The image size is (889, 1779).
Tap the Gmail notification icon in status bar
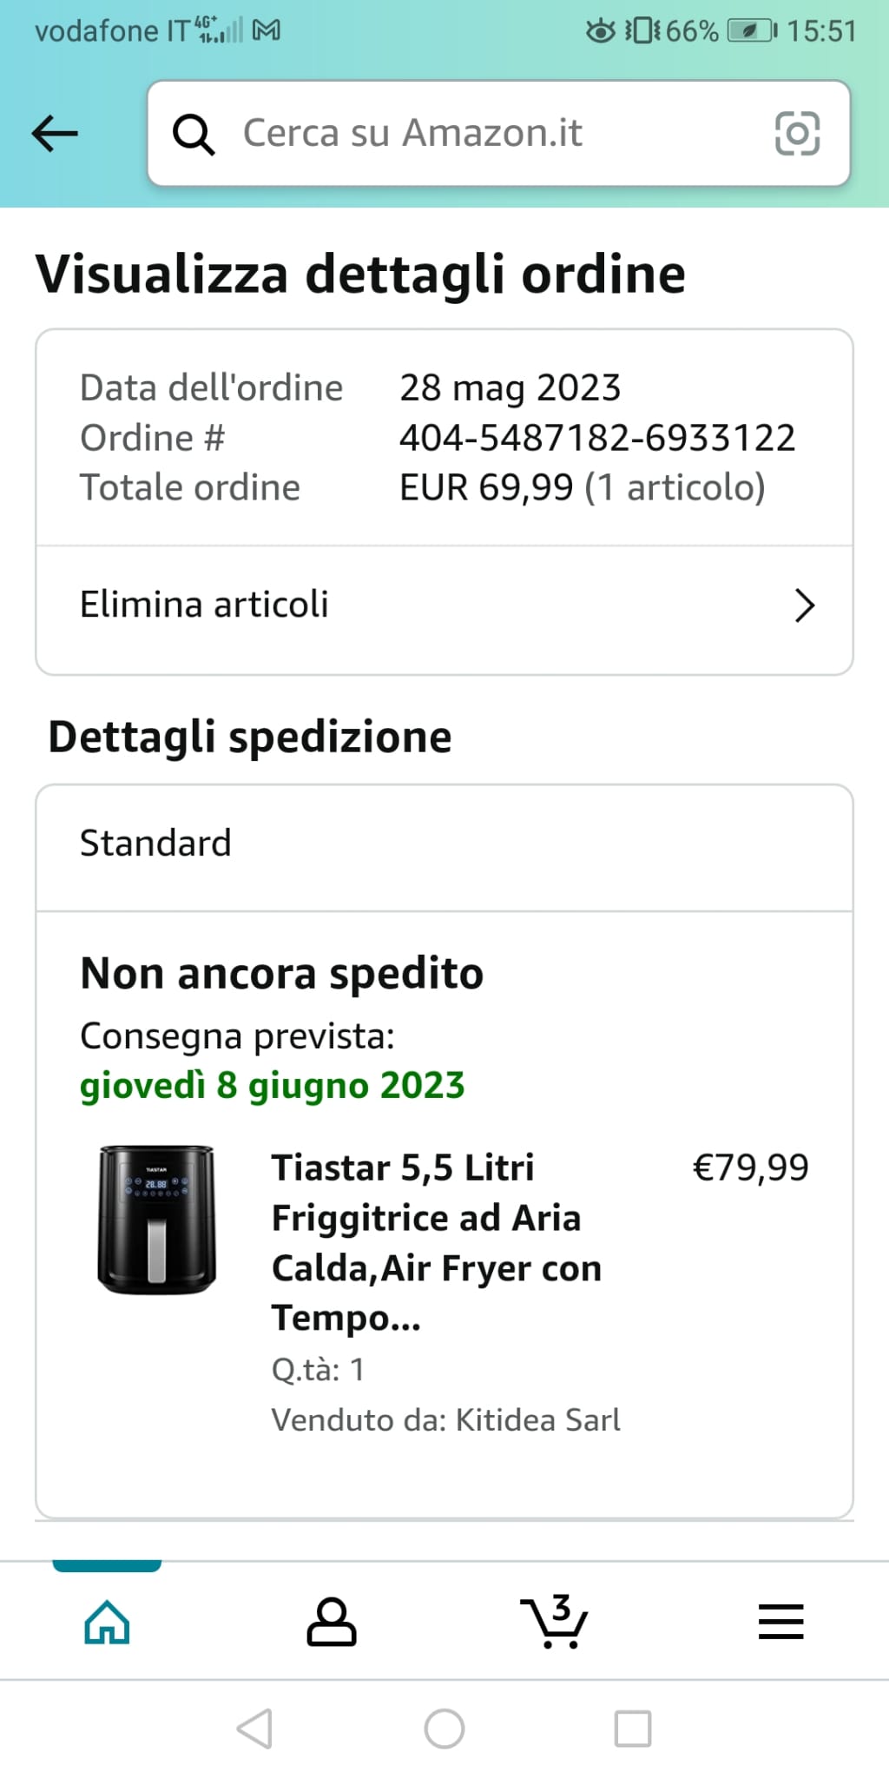[267, 30]
